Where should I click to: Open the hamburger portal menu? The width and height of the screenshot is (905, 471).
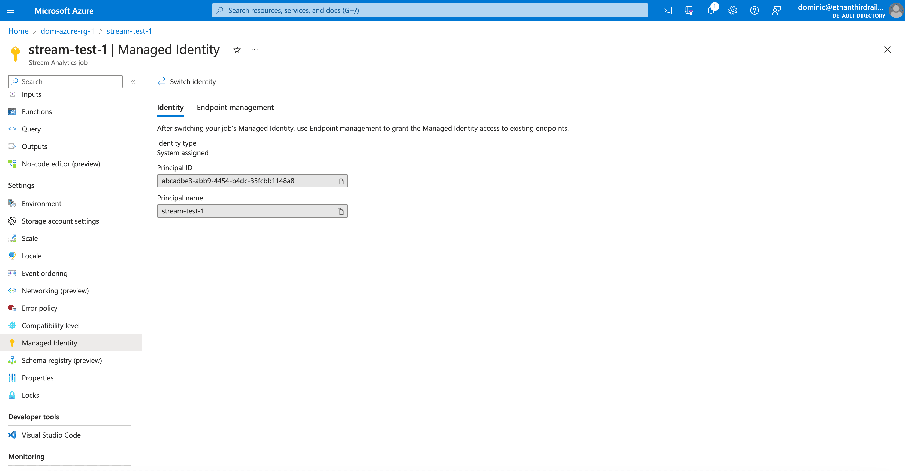coord(11,11)
